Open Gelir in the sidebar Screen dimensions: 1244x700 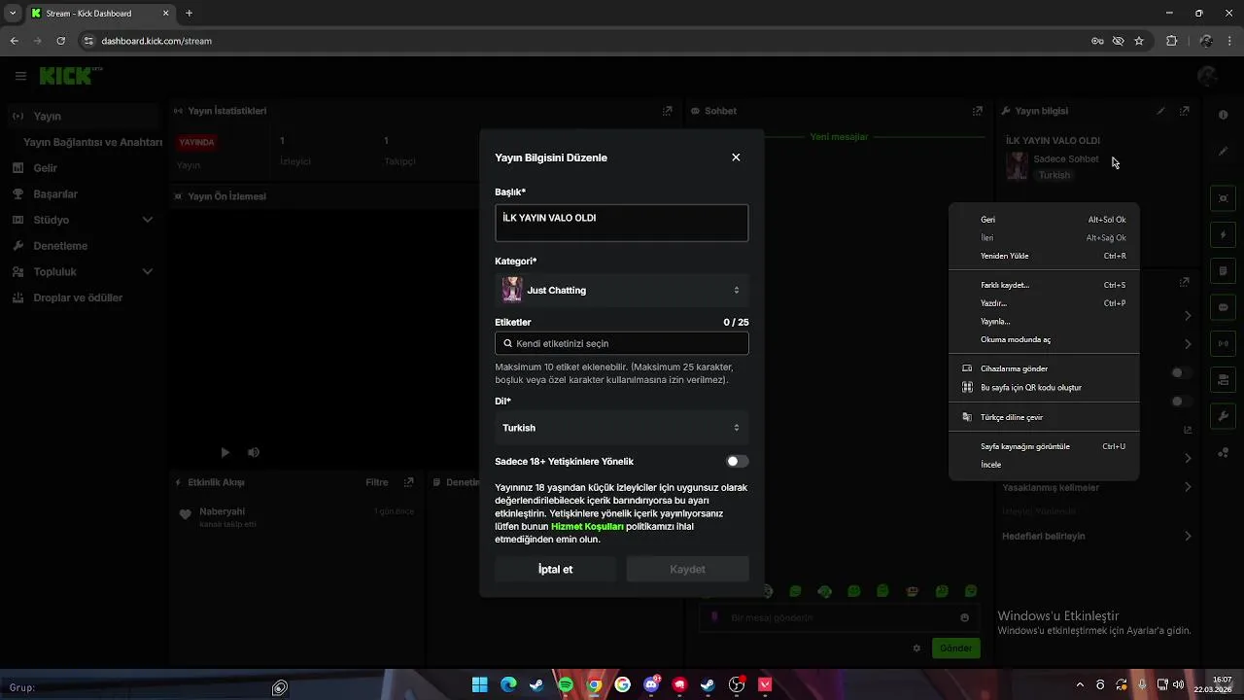point(46,168)
